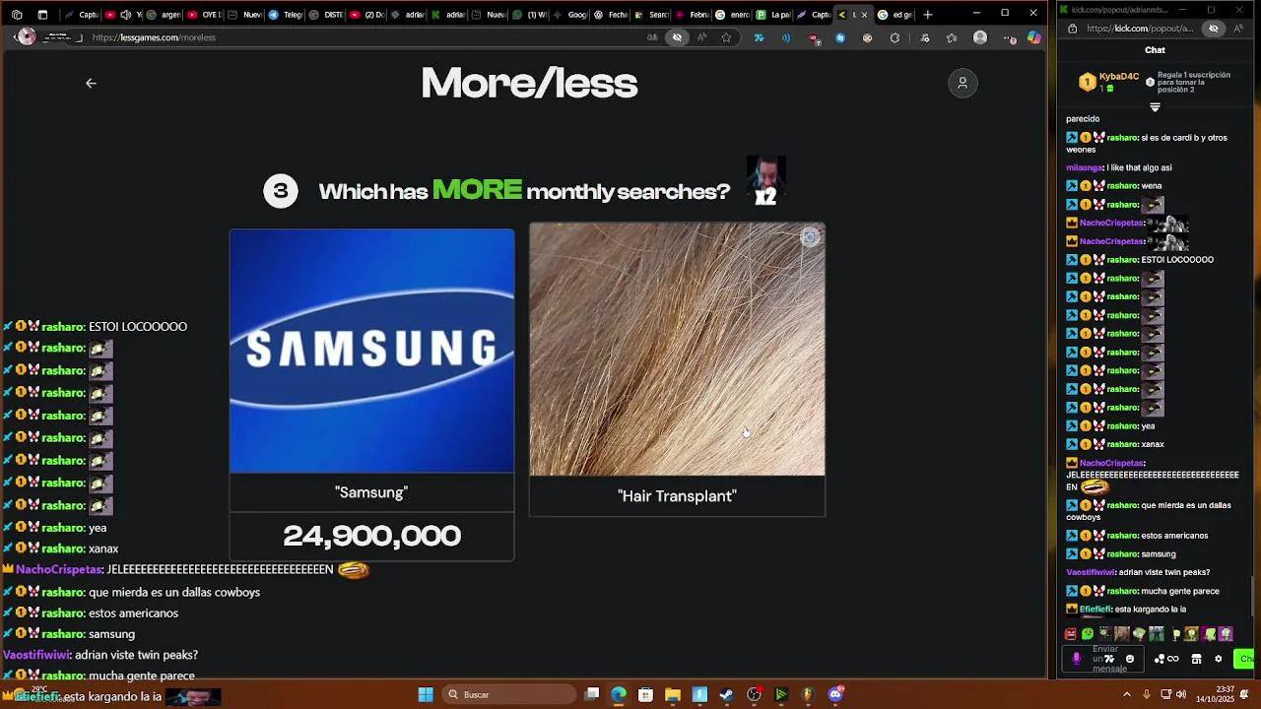
Task: Click purple microphone icon in chat input
Action: coord(1076,659)
